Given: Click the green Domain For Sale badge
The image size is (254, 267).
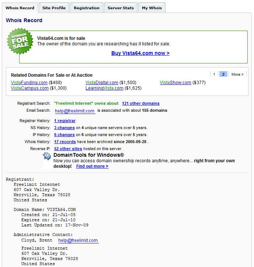Looking at the screenshot, I should tap(20, 41).
